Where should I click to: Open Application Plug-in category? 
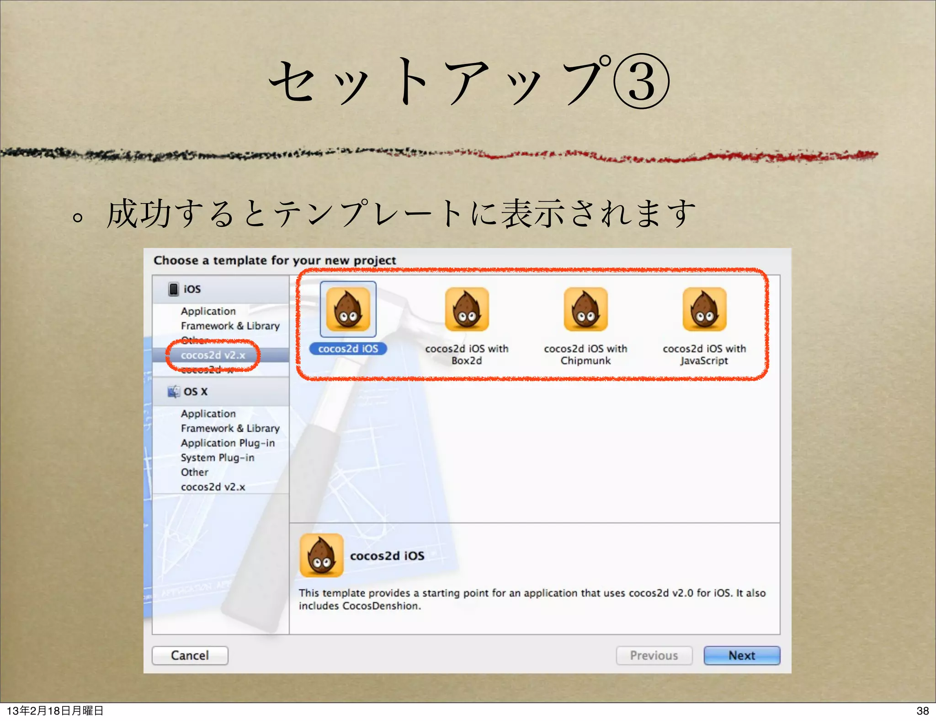coord(228,443)
